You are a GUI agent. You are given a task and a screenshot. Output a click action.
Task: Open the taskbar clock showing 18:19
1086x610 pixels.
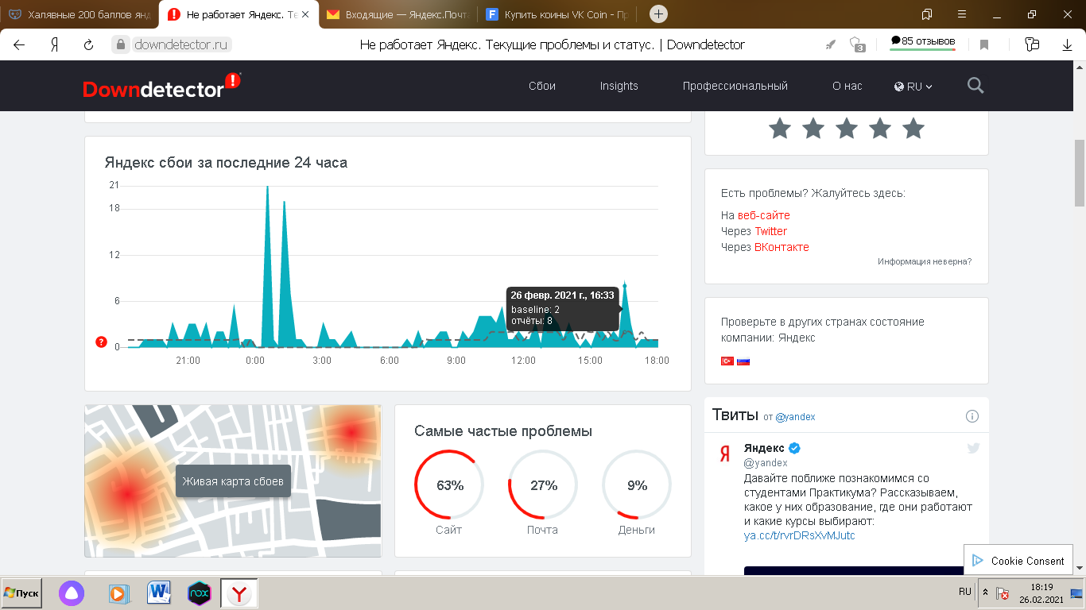point(1041,593)
